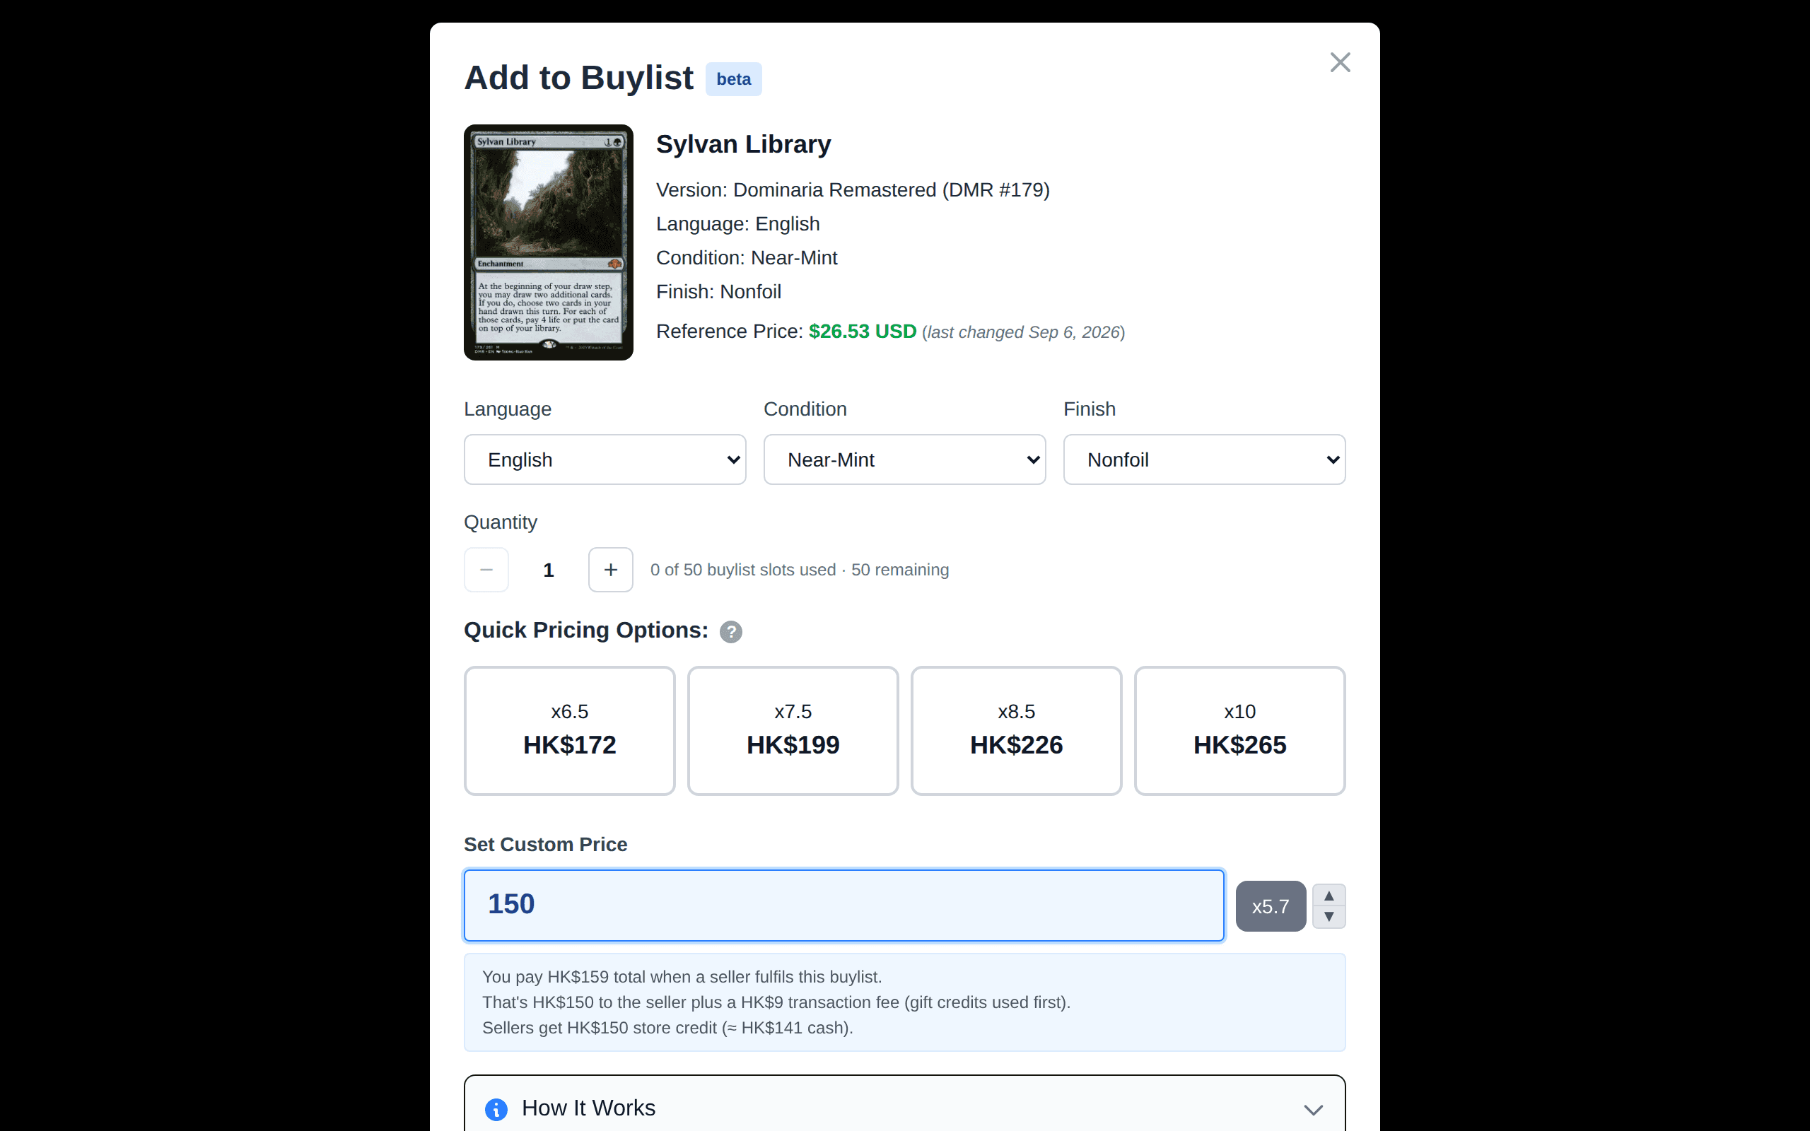Screen dimensions: 1810x1131
Task: Decrease quantity with minus button
Action: pyautogui.click(x=486, y=570)
